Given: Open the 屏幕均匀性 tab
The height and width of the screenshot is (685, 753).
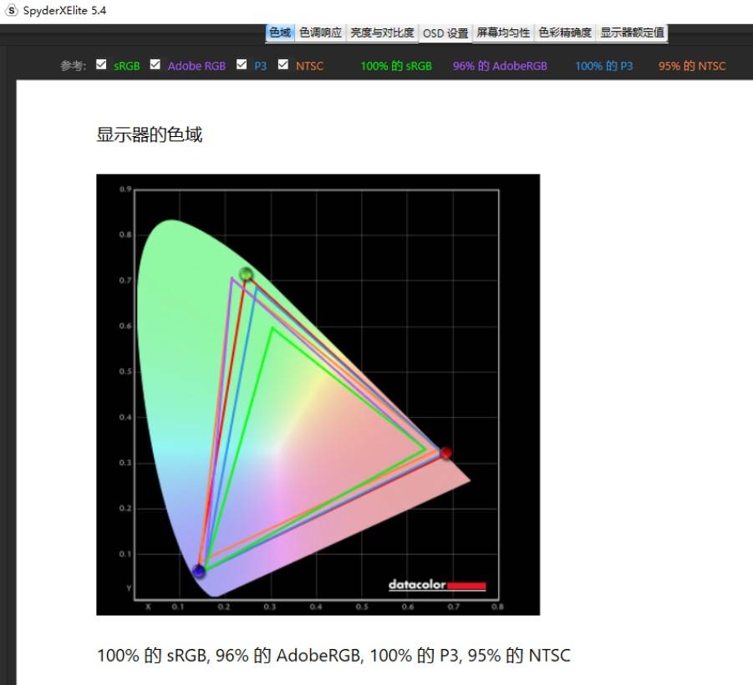Looking at the screenshot, I should click(x=503, y=33).
